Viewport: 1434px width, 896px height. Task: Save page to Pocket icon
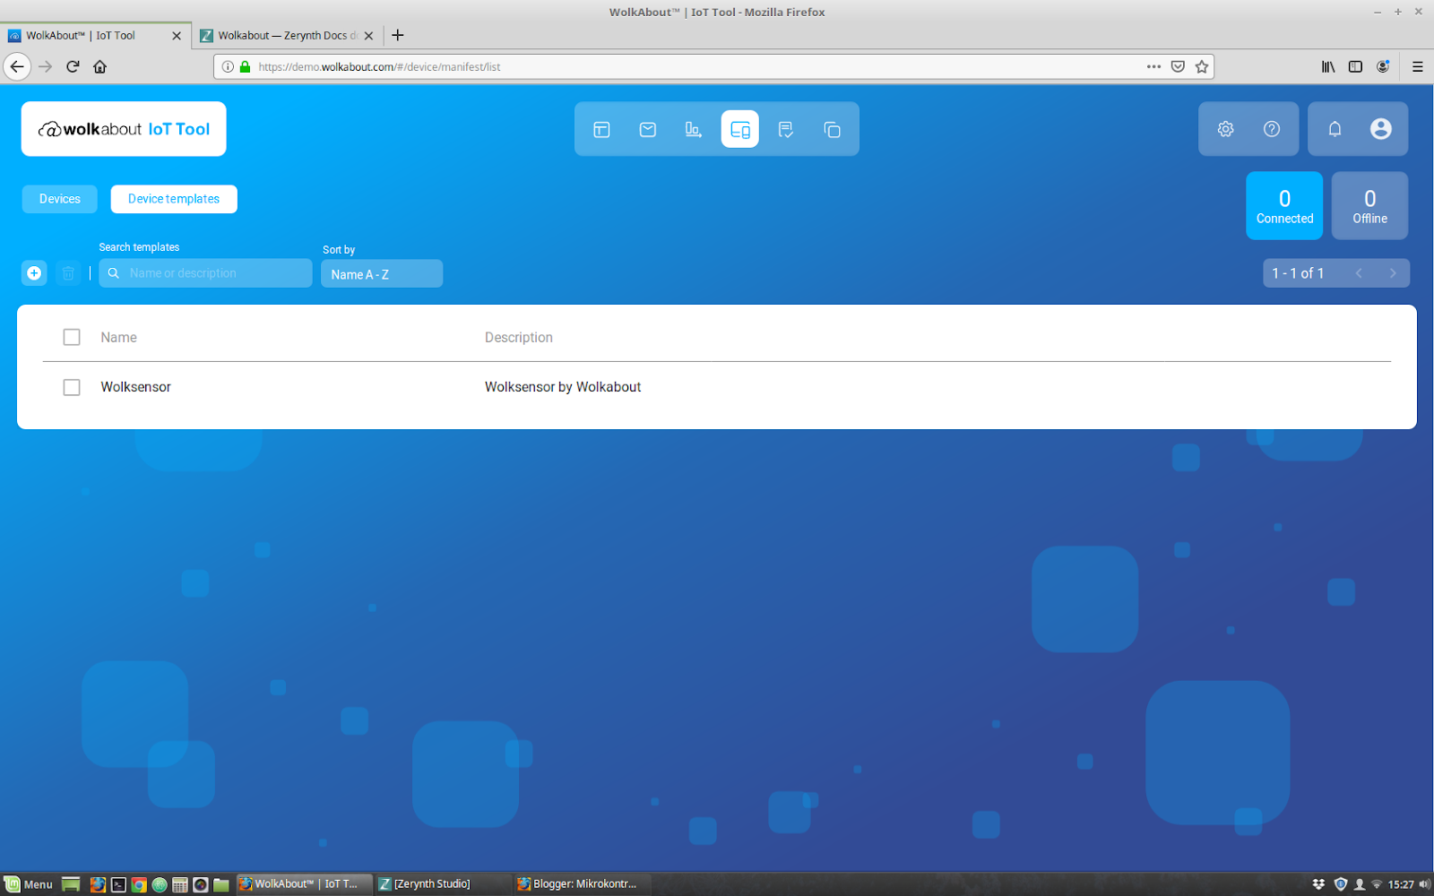click(x=1178, y=66)
